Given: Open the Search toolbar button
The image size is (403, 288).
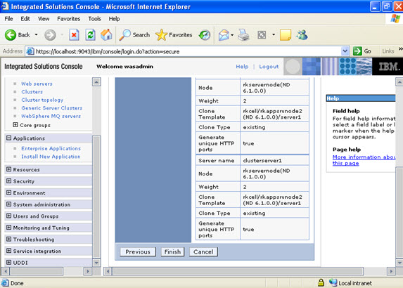Looking at the screenshot, I should [134, 35].
